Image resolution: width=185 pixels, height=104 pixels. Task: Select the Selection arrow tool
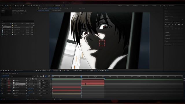tap(5, 5)
